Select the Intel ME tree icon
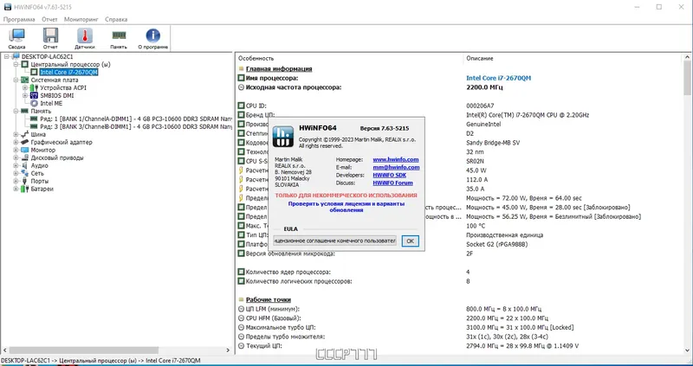This screenshot has width=693, height=366. [x=34, y=103]
